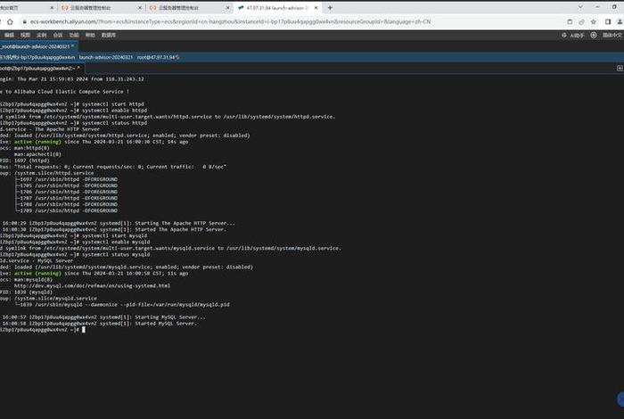Toggle the browser side panel
This screenshot has height=419, width=624.
(608, 22)
